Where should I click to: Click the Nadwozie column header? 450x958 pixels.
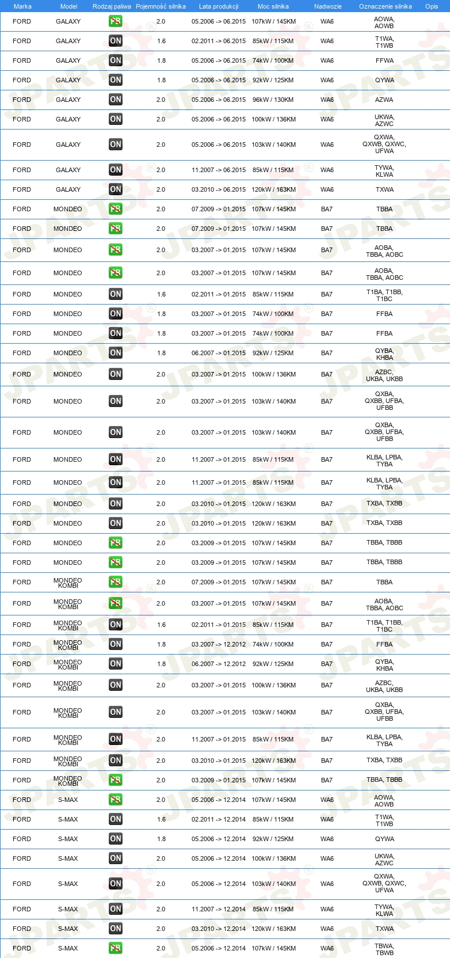point(328,6)
